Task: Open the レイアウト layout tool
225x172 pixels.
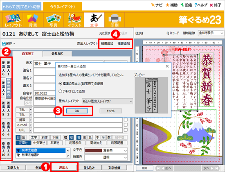Action: coord(13,20)
